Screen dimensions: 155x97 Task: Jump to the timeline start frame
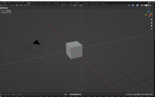(x=70, y=94)
